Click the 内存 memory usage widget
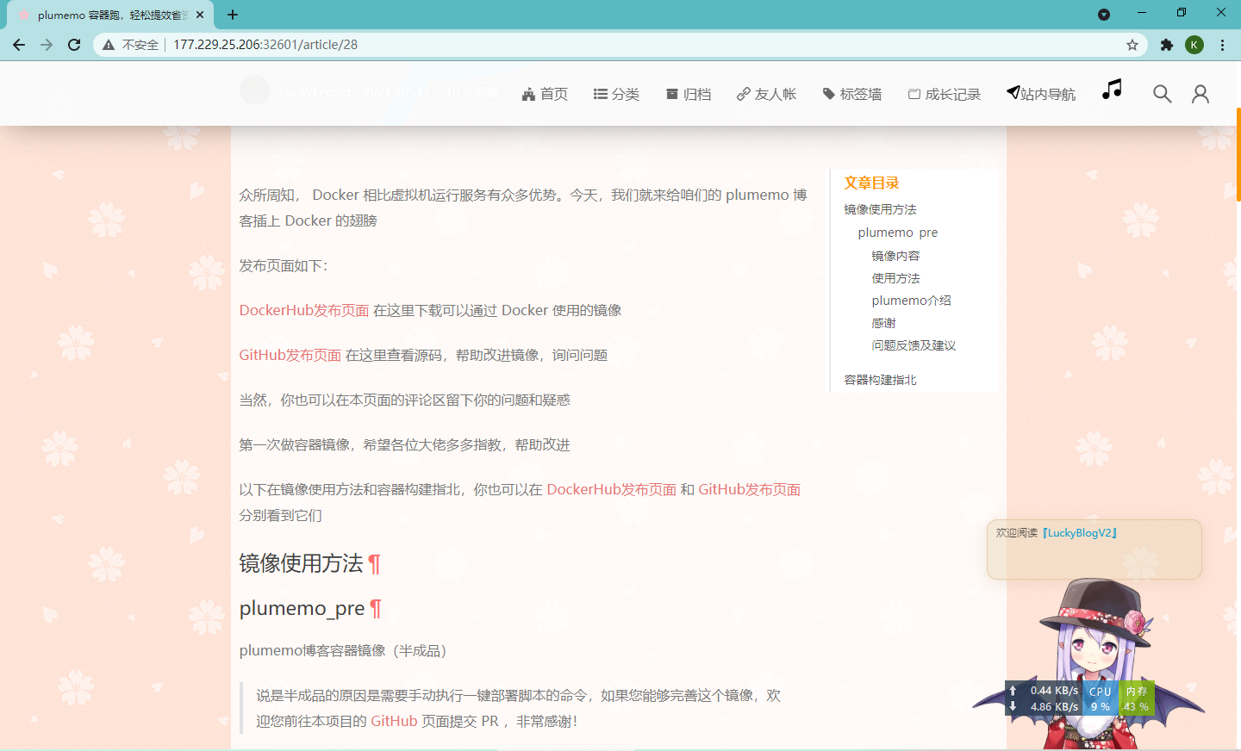The height and width of the screenshot is (751, 1241). point(1136,698)
